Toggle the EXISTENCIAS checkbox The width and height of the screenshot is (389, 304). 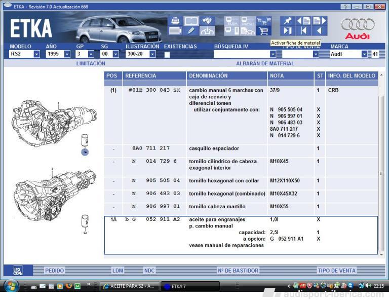167,55
